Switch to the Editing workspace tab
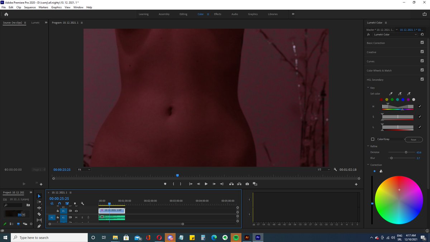 pyautogui.click(x=183, y=14)
